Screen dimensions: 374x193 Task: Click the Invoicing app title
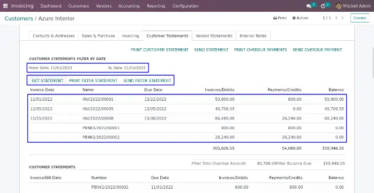pyautogui.click(x=23, y=6)
